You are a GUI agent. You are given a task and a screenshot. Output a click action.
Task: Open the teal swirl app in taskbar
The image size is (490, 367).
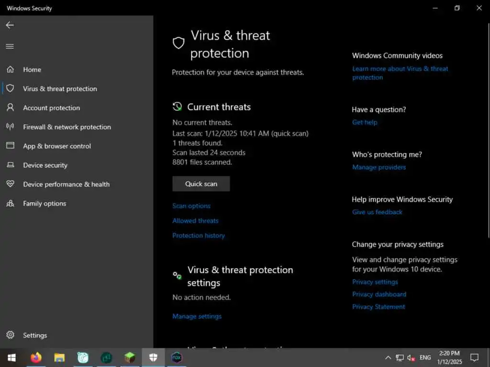(83, 357)
